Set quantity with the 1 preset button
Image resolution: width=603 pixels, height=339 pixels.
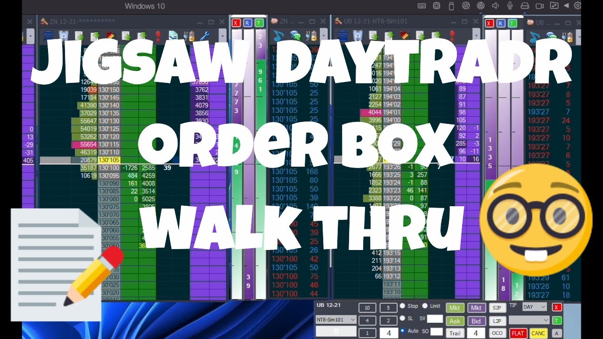(x=367, y=333)
